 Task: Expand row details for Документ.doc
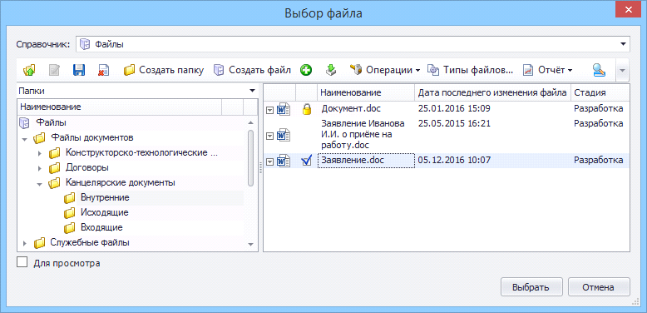click(x=269, y=110)
